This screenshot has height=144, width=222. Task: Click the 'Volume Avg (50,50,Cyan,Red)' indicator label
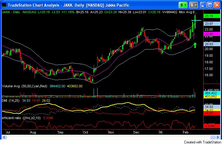click(25, 86)
